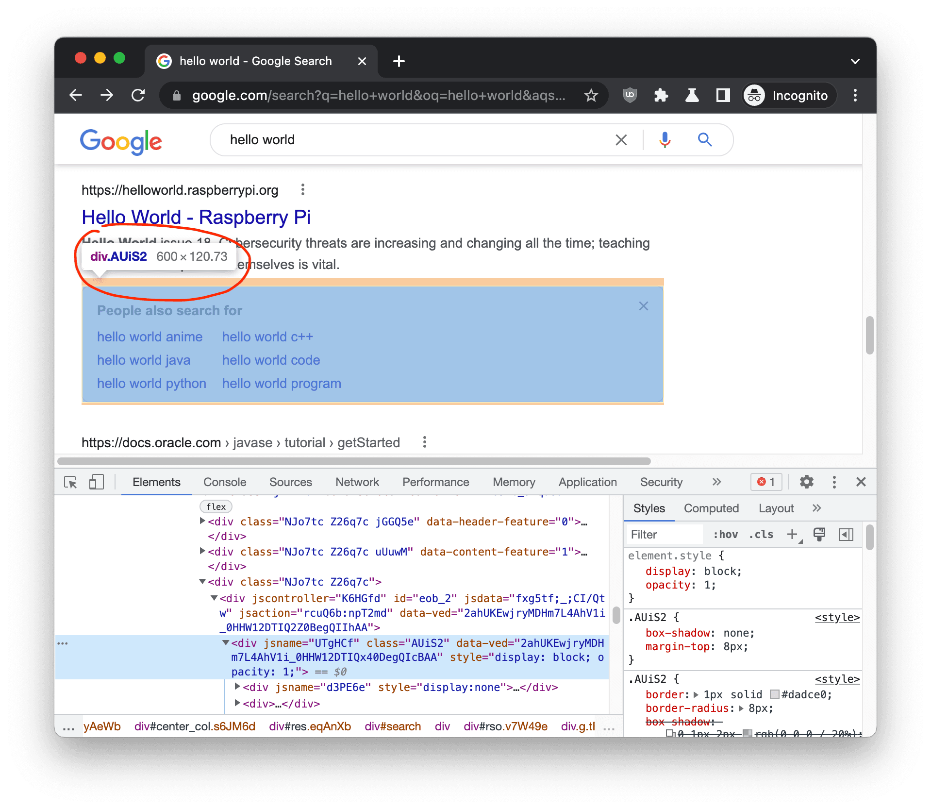Expand the div jsname d3PE6e node
931x809 pixels.
coord(237,687)
